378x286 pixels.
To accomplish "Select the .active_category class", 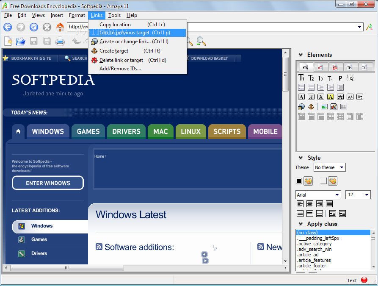I will pyautogui.click(x=334, y=244).
